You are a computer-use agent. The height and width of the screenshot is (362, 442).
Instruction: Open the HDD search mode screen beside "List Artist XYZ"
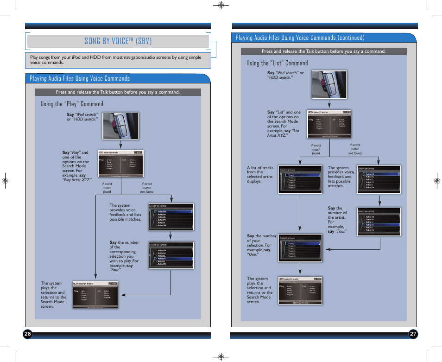[329, 124]
